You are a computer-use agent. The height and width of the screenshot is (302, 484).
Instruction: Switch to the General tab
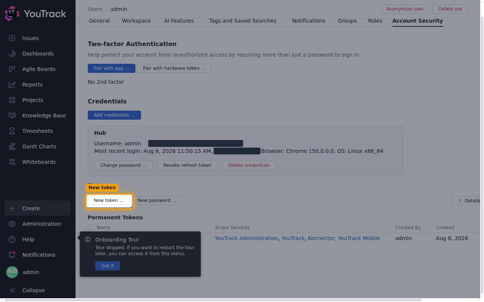point(99,21)
